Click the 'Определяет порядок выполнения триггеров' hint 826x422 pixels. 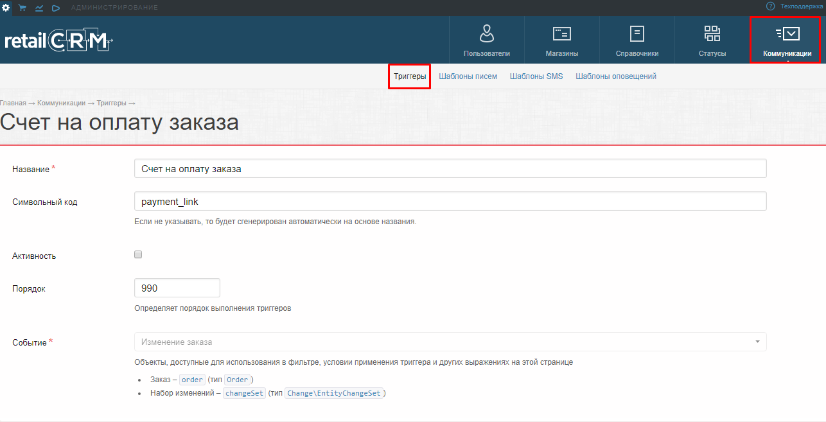(x=213, y=308)
